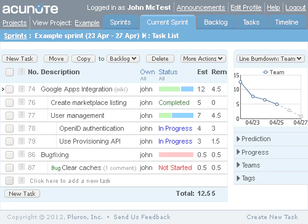Click the Acunote logo
This screenshot has width=308, height=224.
click(30, 9)
